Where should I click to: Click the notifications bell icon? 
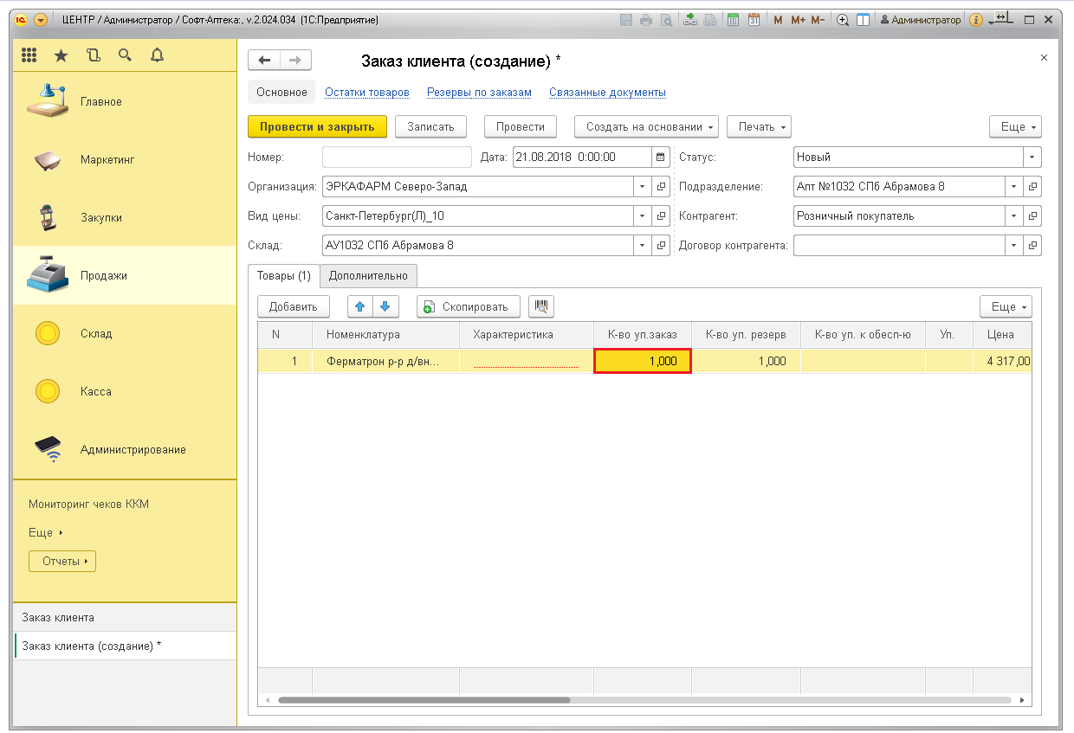(x=157, y=55)
